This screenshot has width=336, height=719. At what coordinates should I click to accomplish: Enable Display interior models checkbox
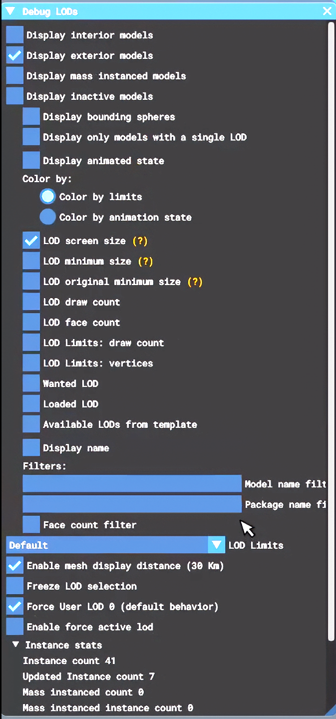click(15, 35)
